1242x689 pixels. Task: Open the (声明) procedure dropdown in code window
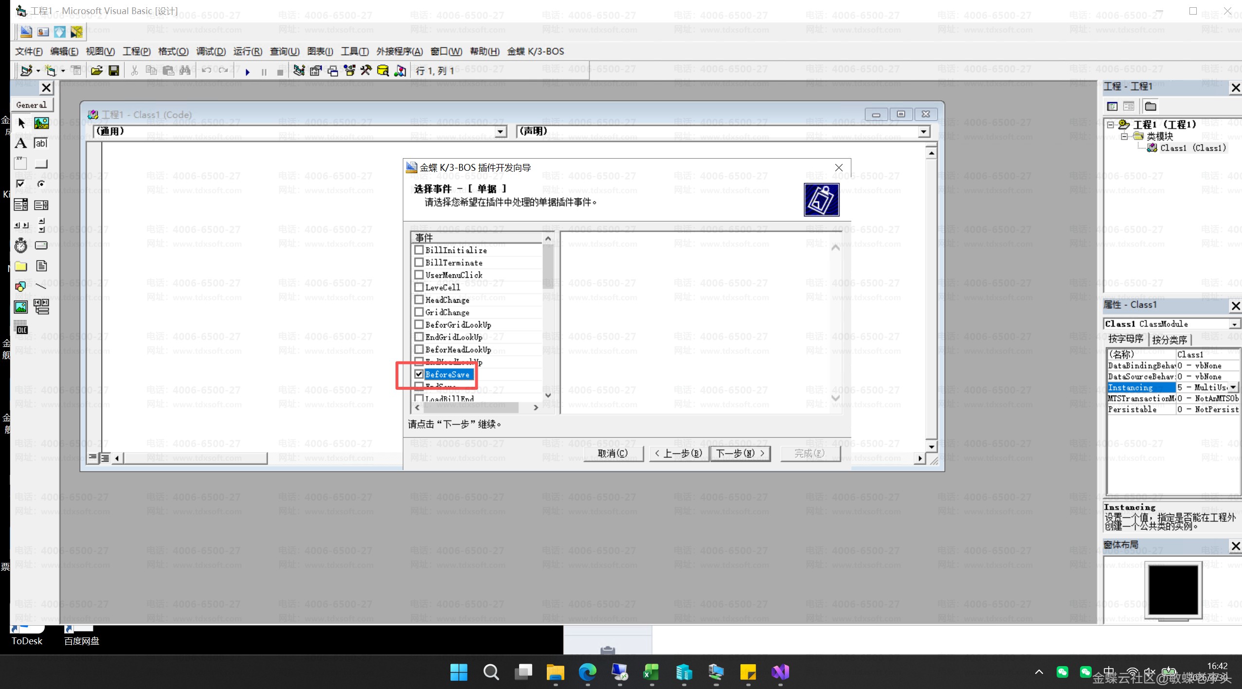point(924,132)
